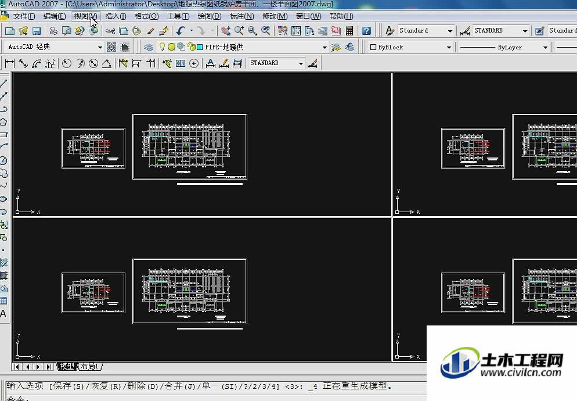Paste from clipboard with the Paste icon
Screen dimensions: 577x401
click(137, 31)
